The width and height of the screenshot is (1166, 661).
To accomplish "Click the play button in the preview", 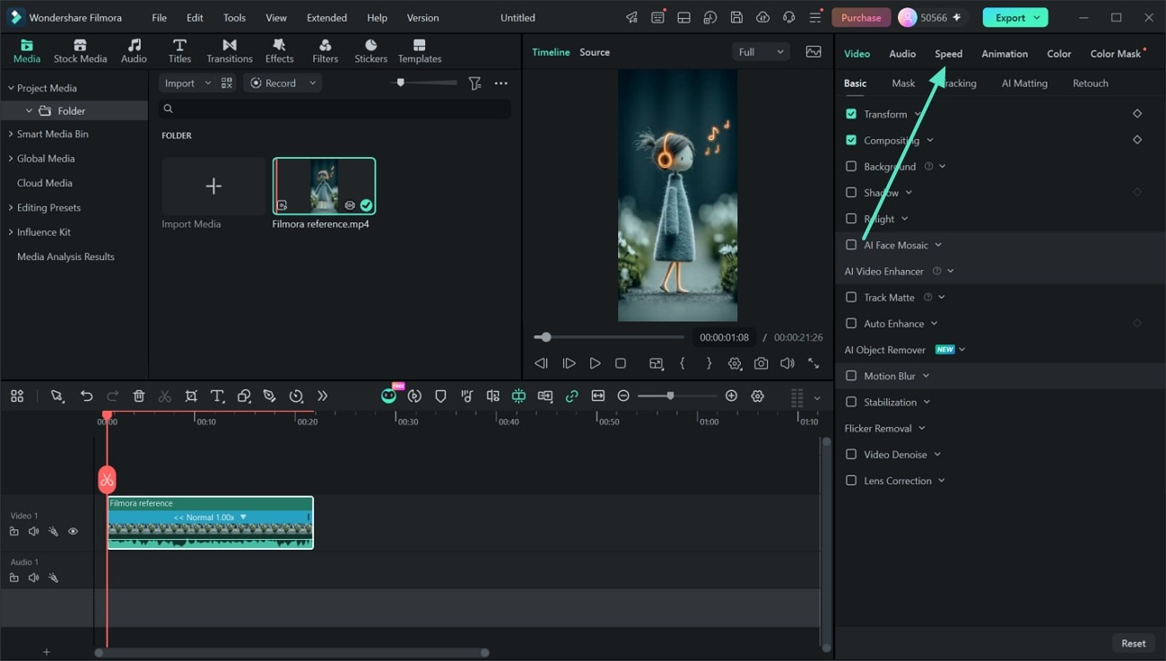I will coord(595,363).
